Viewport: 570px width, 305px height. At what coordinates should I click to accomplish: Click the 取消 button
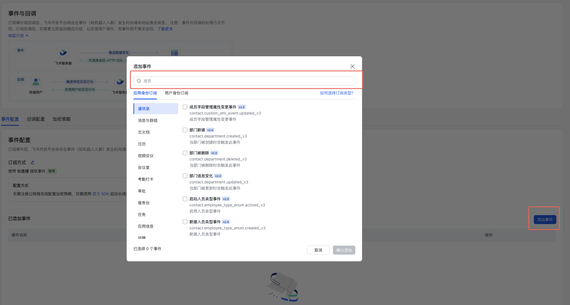point(318,250)
